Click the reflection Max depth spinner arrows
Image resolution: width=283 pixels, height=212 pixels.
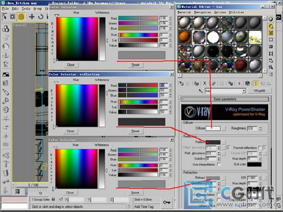click(260, 159)
